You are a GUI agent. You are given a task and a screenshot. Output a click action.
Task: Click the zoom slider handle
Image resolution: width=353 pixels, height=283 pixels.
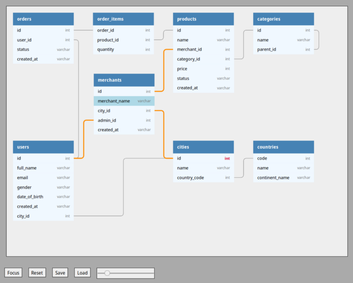click(107, 273)
